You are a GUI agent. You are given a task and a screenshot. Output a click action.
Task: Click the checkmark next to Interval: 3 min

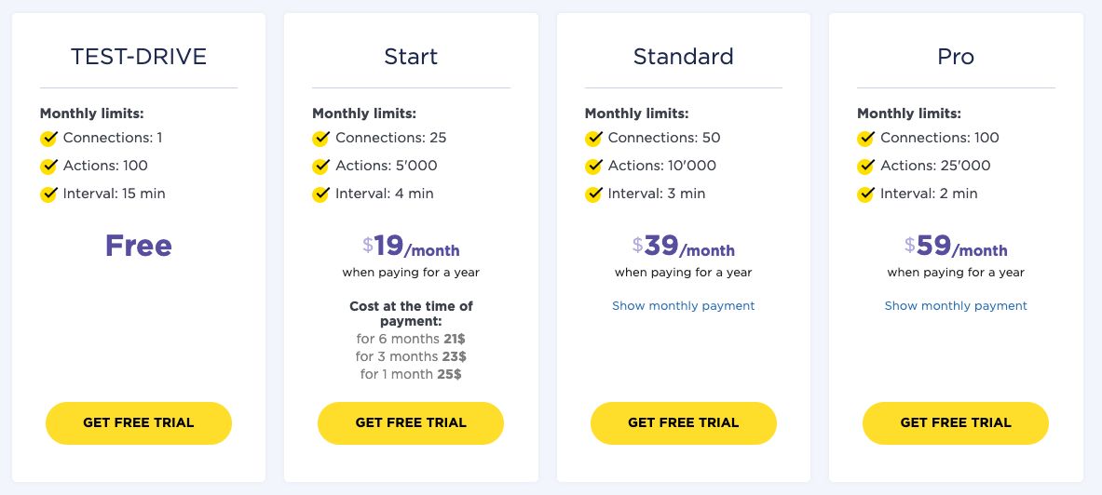593,194
